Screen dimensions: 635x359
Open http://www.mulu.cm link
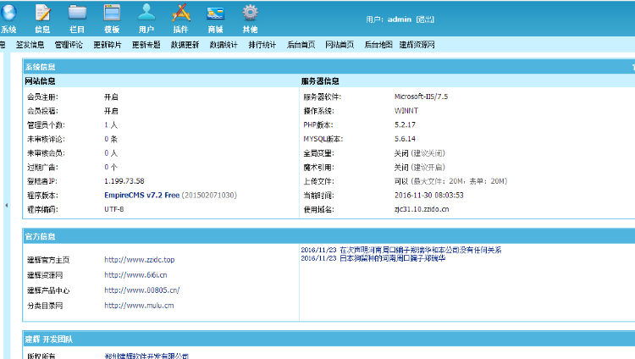pyautogui.click(x=139, y=306)
